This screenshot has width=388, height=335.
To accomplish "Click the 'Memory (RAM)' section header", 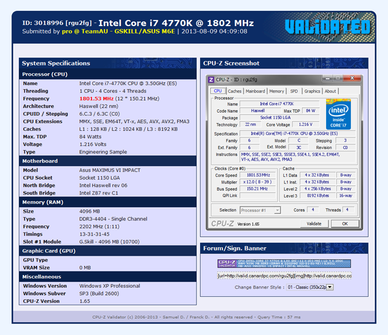I will tap(108, 202).
